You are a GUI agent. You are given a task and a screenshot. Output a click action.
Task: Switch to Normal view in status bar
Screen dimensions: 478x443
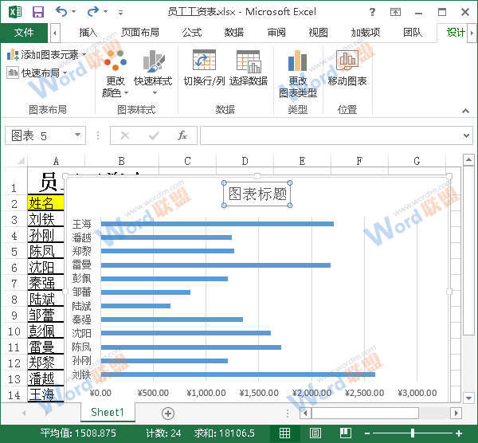(284, 433)
